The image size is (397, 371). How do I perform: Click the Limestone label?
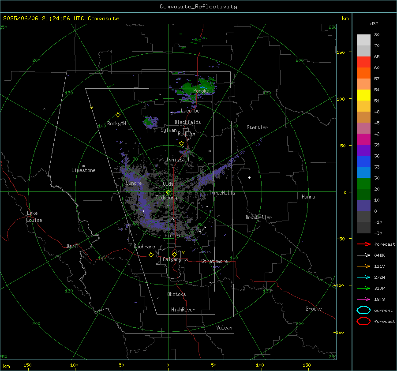click(83, 170)
